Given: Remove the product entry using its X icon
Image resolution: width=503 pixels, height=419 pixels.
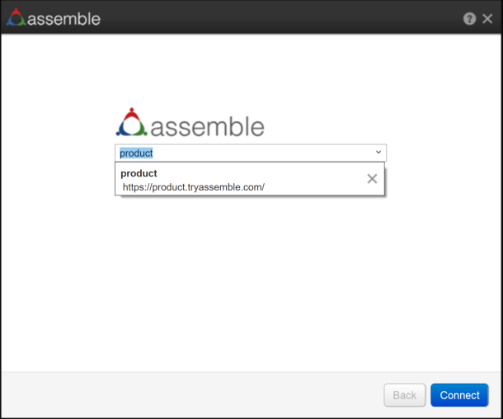Looking at the screenshot, I should tap(372, 179).
